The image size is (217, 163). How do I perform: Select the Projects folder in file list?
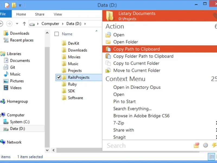(75, 71)
